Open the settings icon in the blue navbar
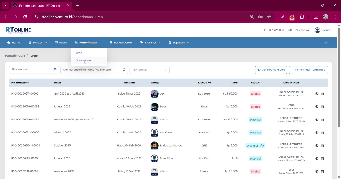 click(326, 43)
